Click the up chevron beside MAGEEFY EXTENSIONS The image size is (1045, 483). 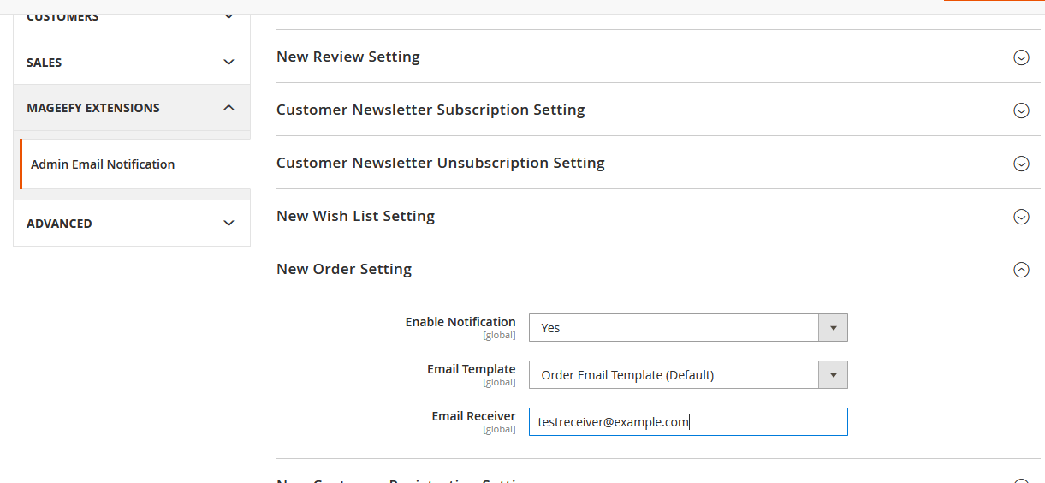point(229,108)
